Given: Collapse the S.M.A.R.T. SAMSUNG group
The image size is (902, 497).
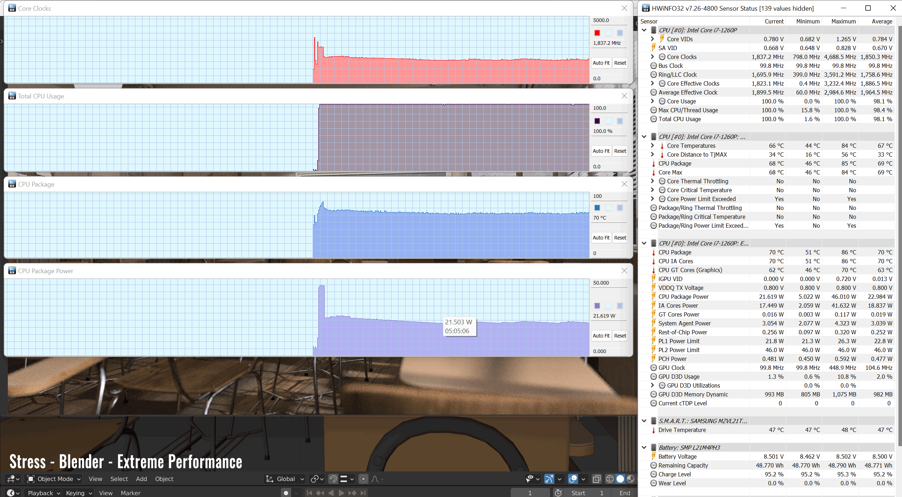Looking at the screenshot, I should point(644,421).
